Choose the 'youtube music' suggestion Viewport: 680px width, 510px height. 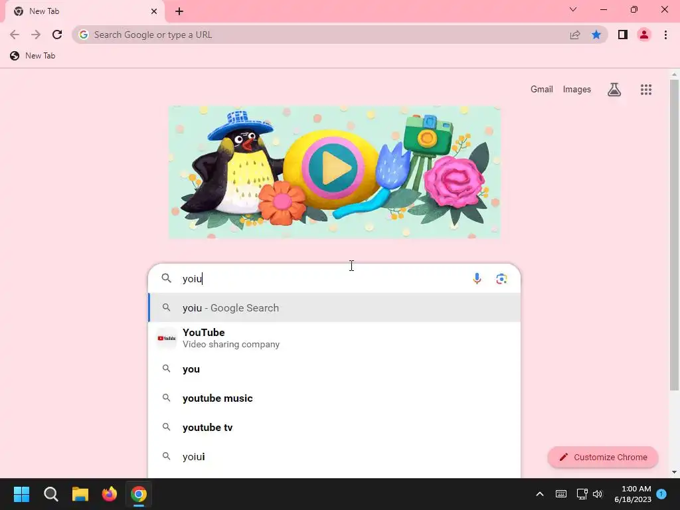click(x=334, y=398)
